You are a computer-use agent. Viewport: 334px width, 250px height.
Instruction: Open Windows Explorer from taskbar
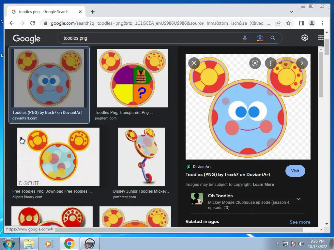click(29, 243)
